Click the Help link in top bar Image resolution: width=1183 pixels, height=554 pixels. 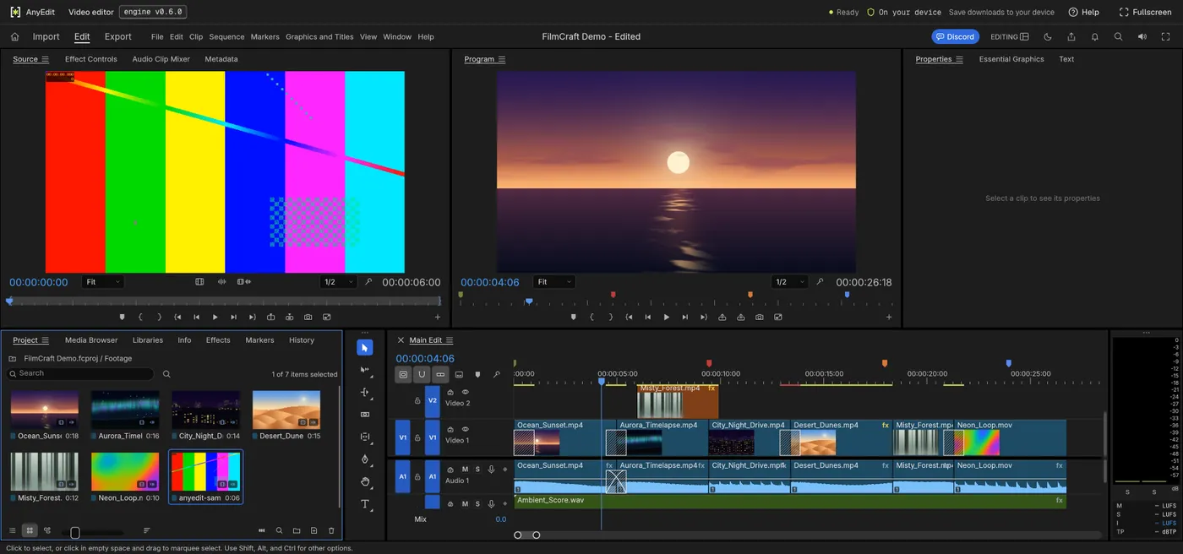click(x=1084, y=12)
